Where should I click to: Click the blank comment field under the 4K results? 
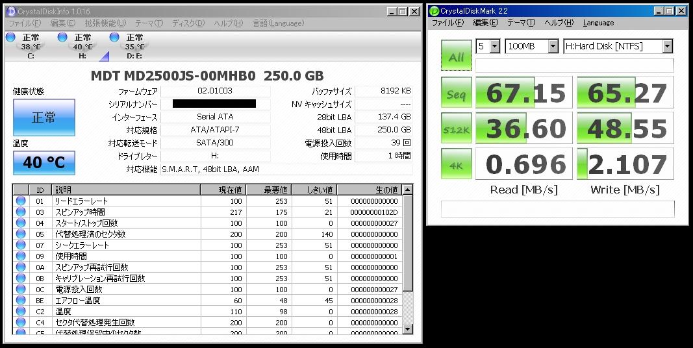(x=558, y=209)
